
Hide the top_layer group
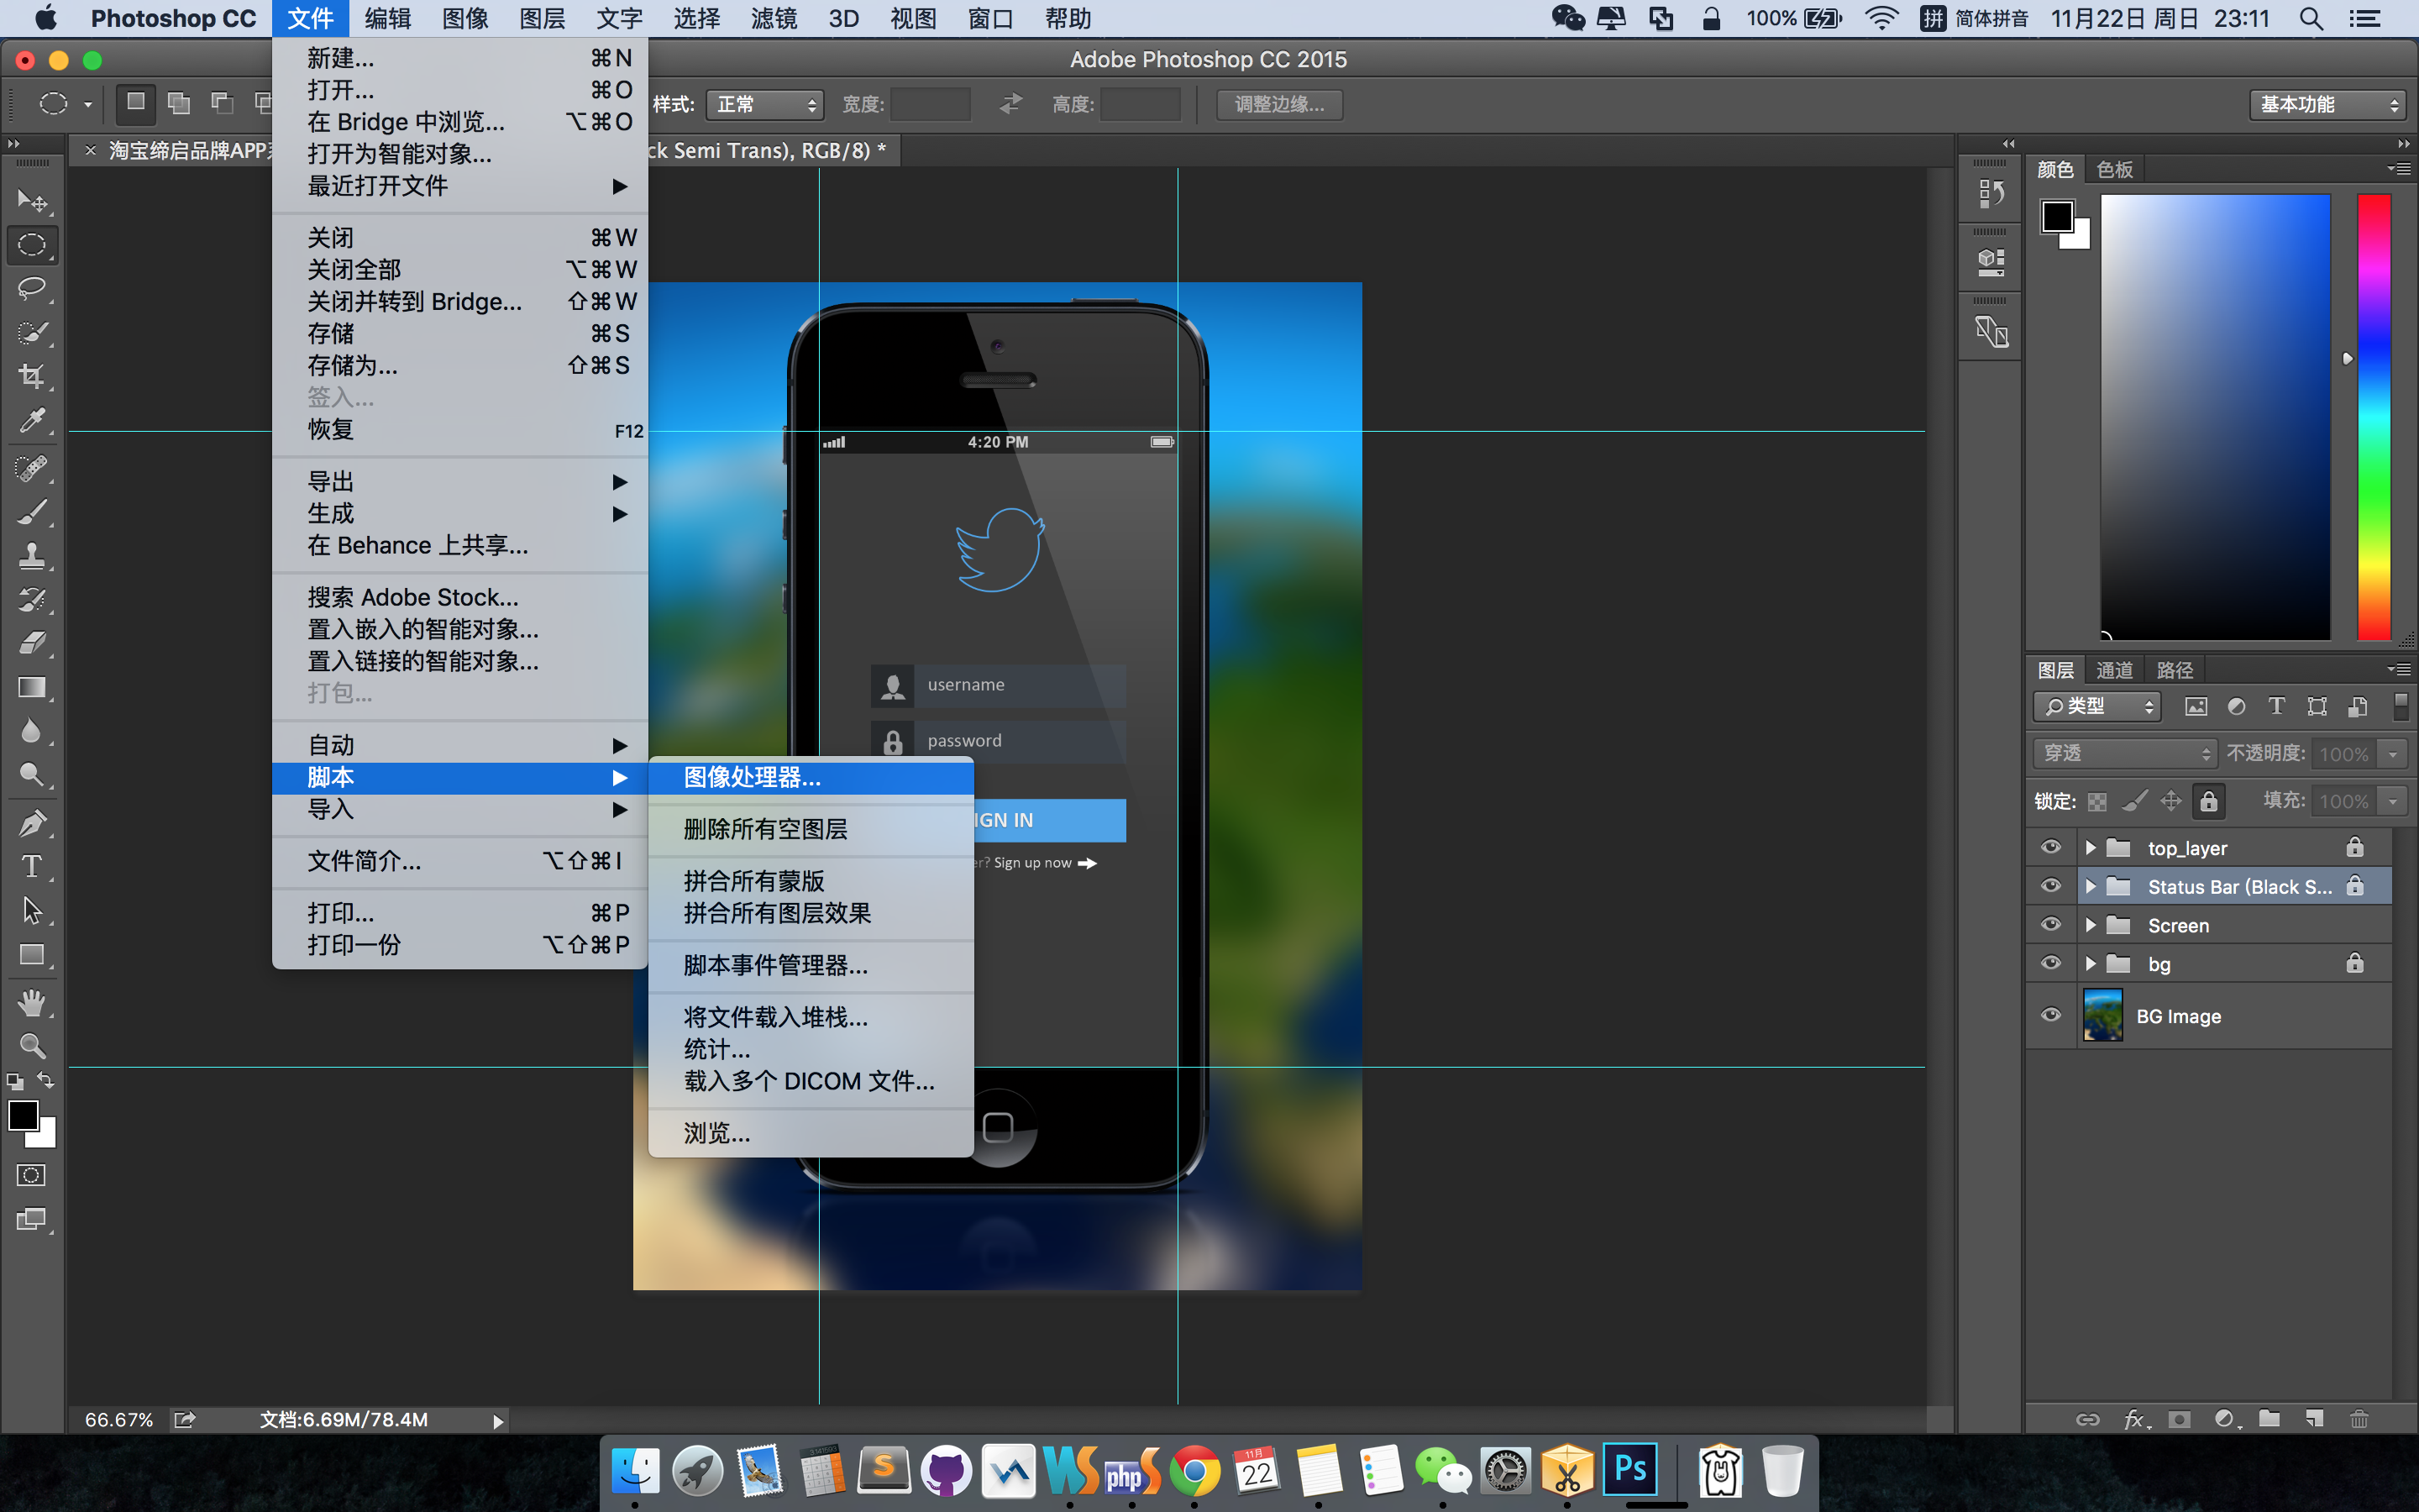point(2051,848)
